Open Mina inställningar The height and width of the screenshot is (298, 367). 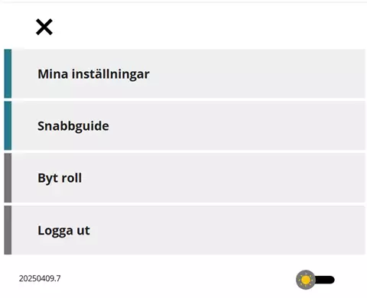pos(184,73)
